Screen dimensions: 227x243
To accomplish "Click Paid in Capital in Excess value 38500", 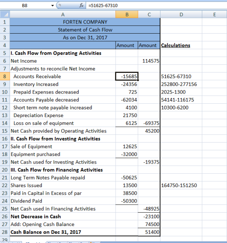I will click(130, 193).
